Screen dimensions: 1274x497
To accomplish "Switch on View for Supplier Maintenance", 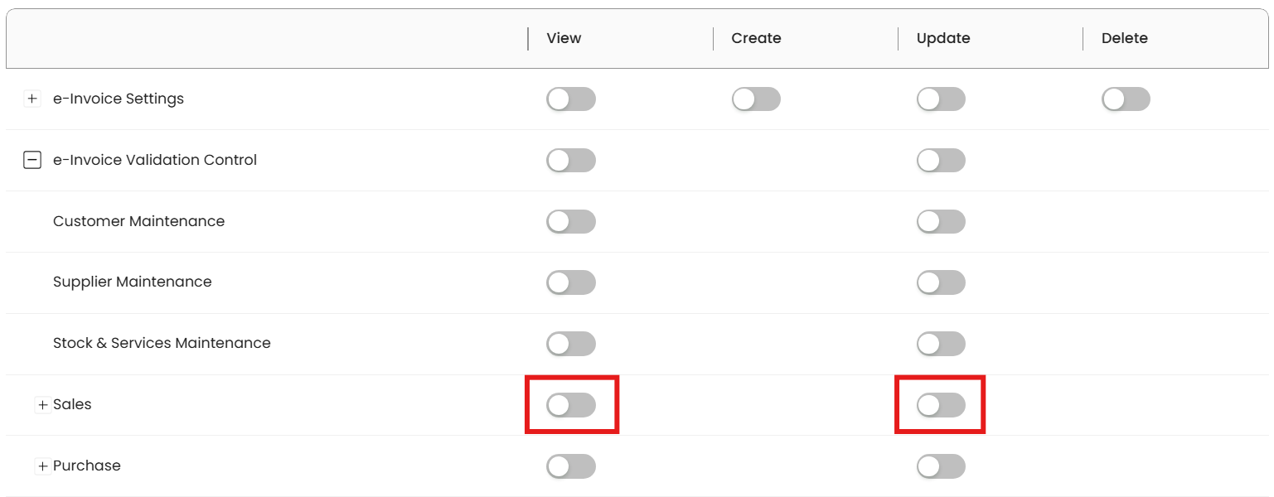I will [x=570, y=282].
